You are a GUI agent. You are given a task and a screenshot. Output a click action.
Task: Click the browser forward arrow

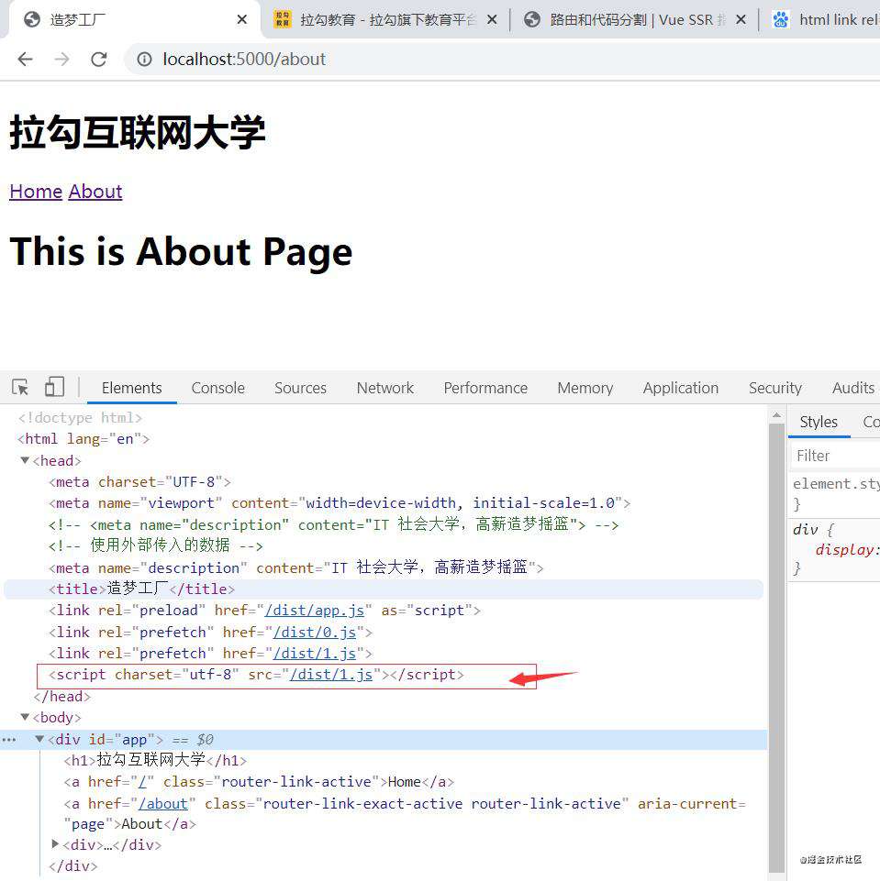61,59
